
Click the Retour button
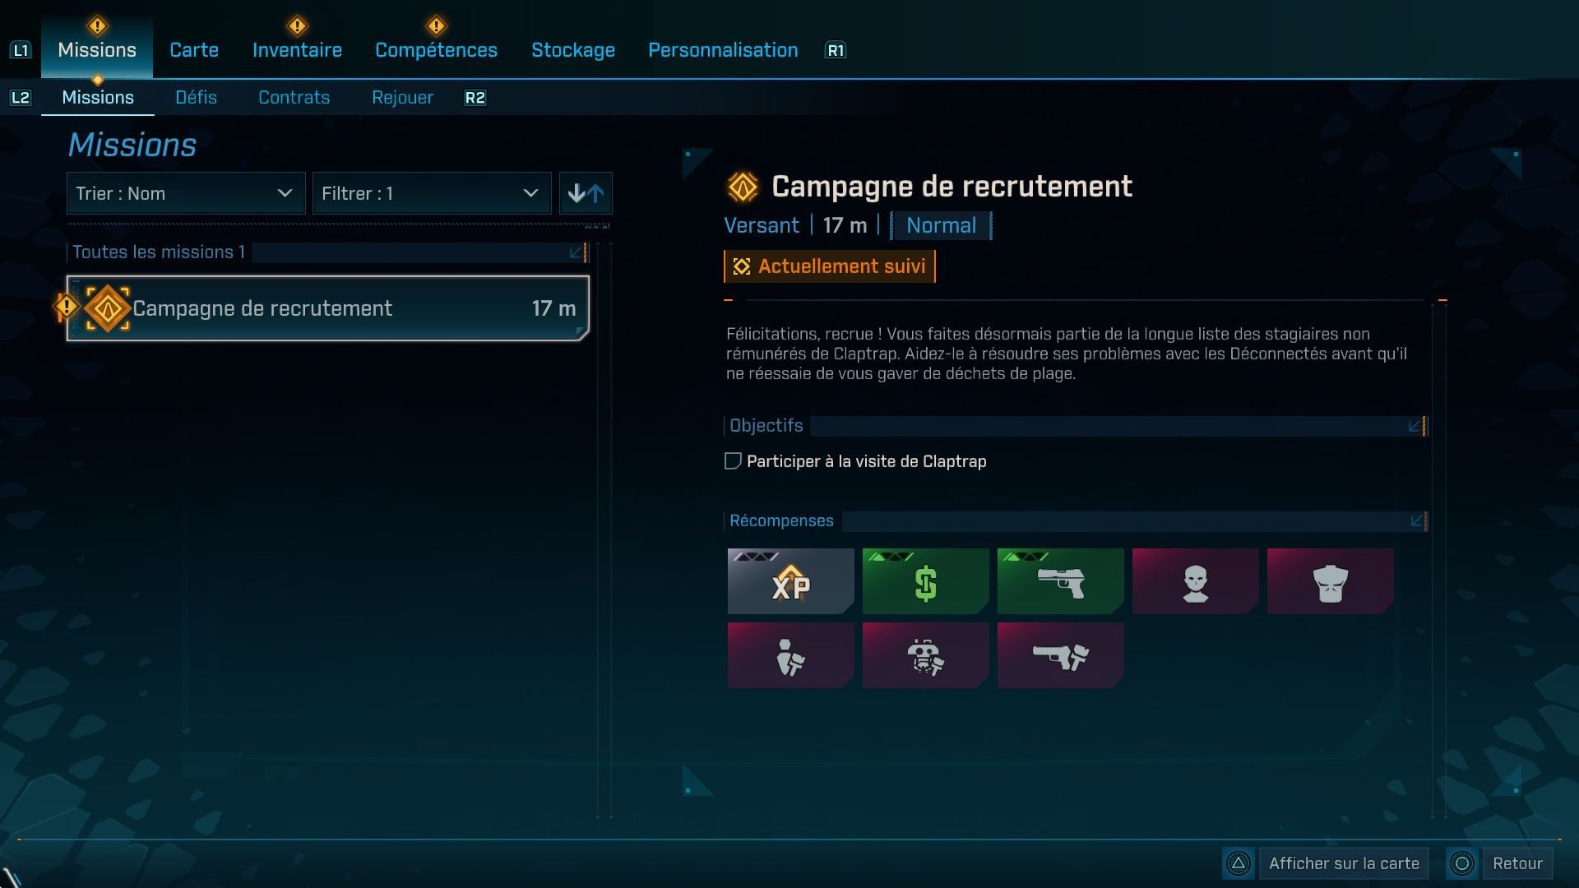pyautogui.click(x=1517, y=863)
